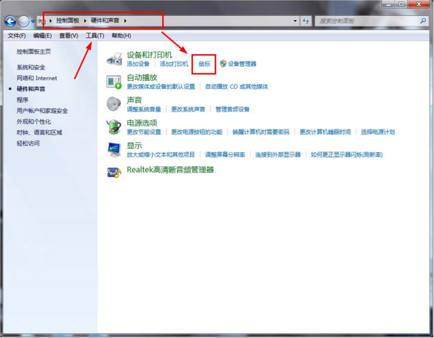This screenshot has height=338, width=434.
Task: Open the 声音 heading
Action: tap(134, 100)
